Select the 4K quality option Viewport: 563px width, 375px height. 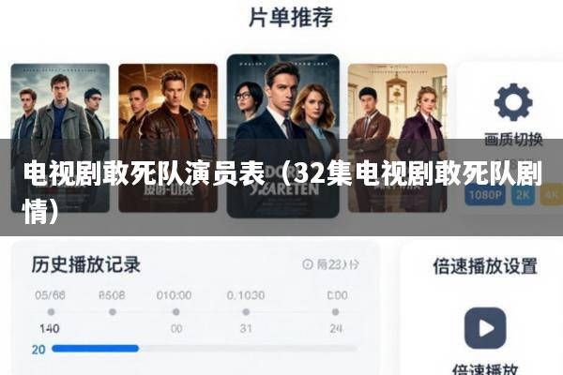click(551, 194)
